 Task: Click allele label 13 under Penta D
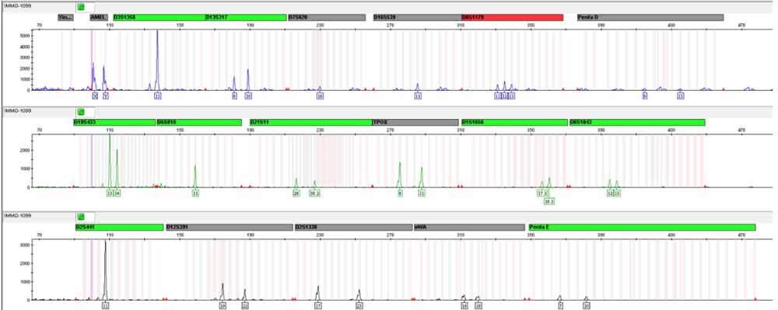click(x=680, y=96)
